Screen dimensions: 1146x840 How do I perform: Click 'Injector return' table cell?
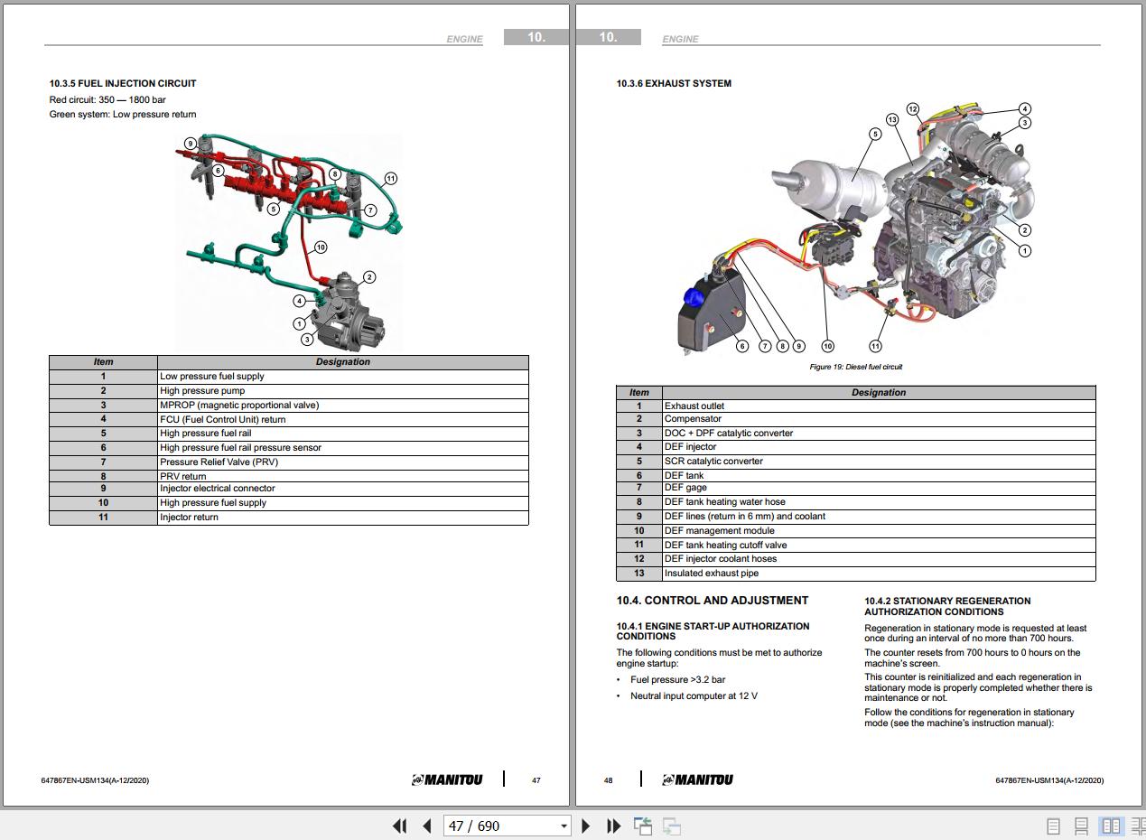tap(343, 517)
